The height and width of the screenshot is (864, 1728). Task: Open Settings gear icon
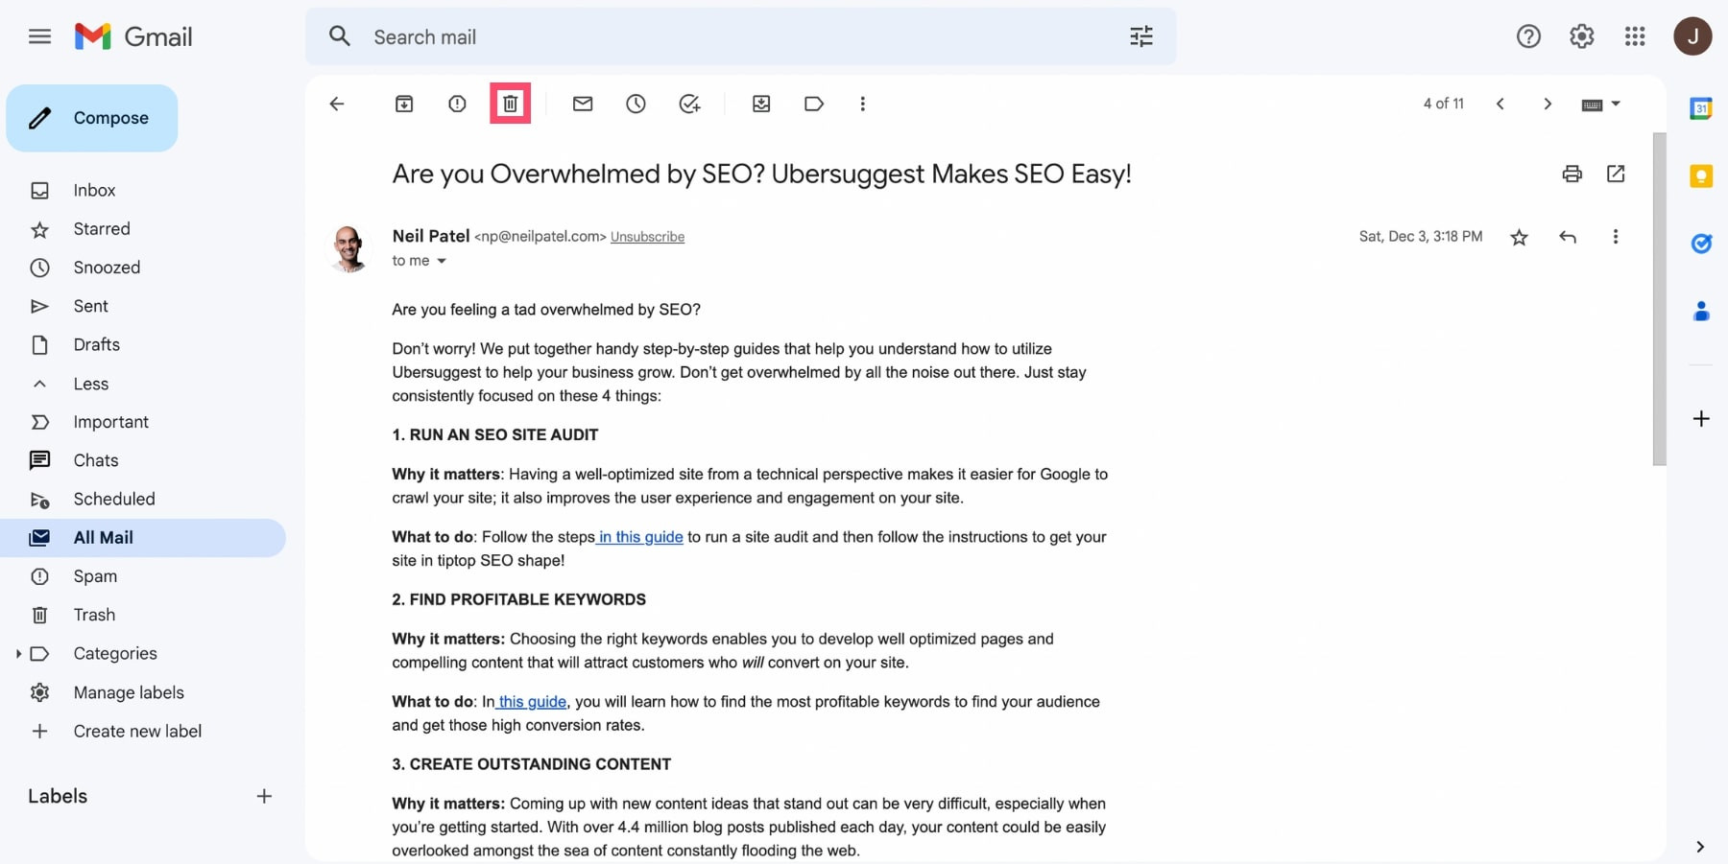pyautogui.click(x=1581, y=36)
